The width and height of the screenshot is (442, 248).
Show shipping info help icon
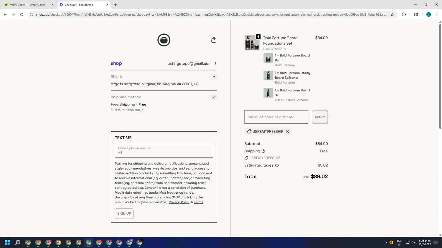pyautogui.click(x=263, y=151)
